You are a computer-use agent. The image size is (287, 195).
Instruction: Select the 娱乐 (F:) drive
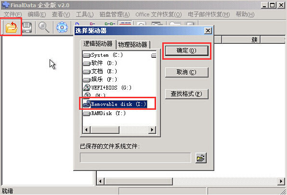[x=100, y=79]
